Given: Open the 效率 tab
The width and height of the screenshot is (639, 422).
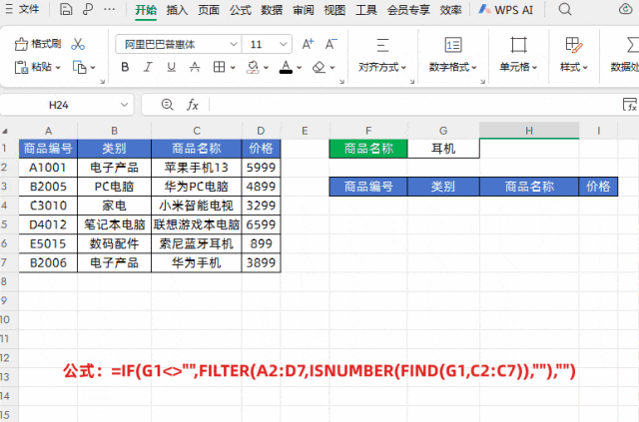Looking at the screenshot, I should (x=450, y=10).
